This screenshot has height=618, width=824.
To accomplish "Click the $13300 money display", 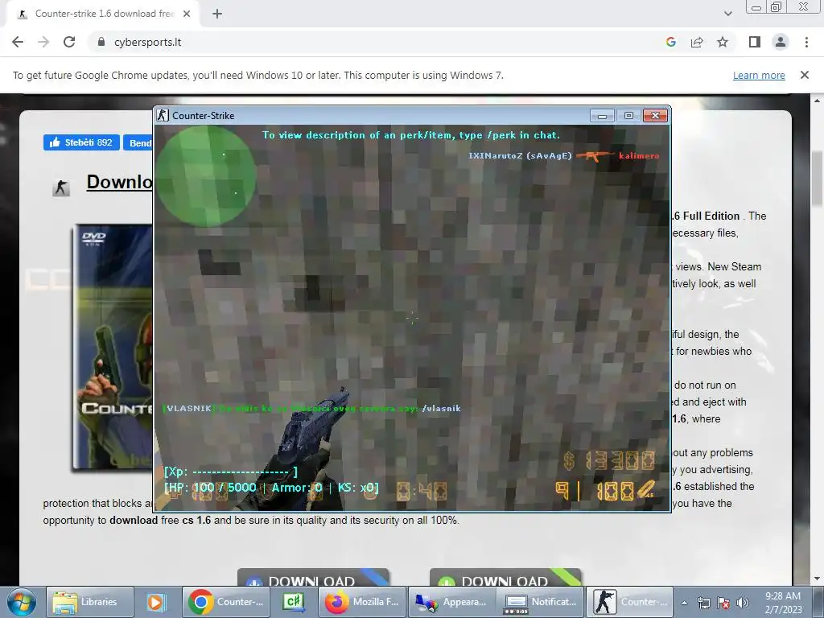I will click(610, 460).
